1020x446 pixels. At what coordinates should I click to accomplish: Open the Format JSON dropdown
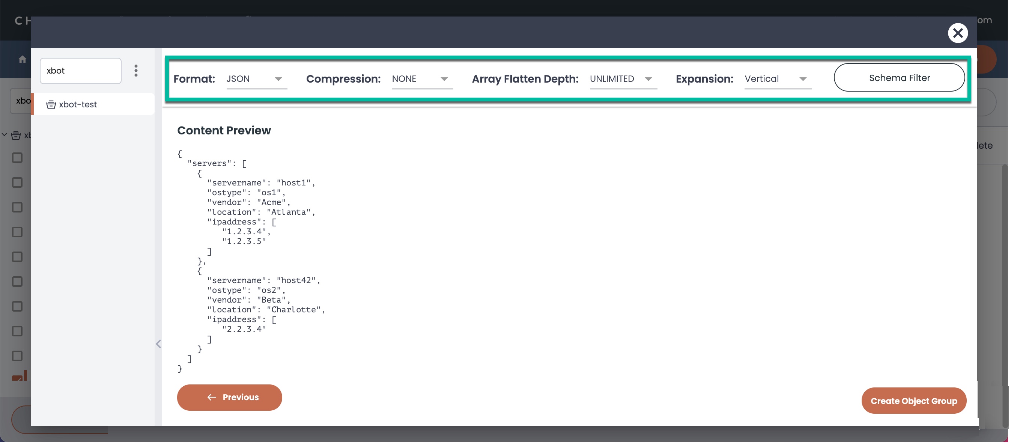pyautogui.click(x=256, y=79)
